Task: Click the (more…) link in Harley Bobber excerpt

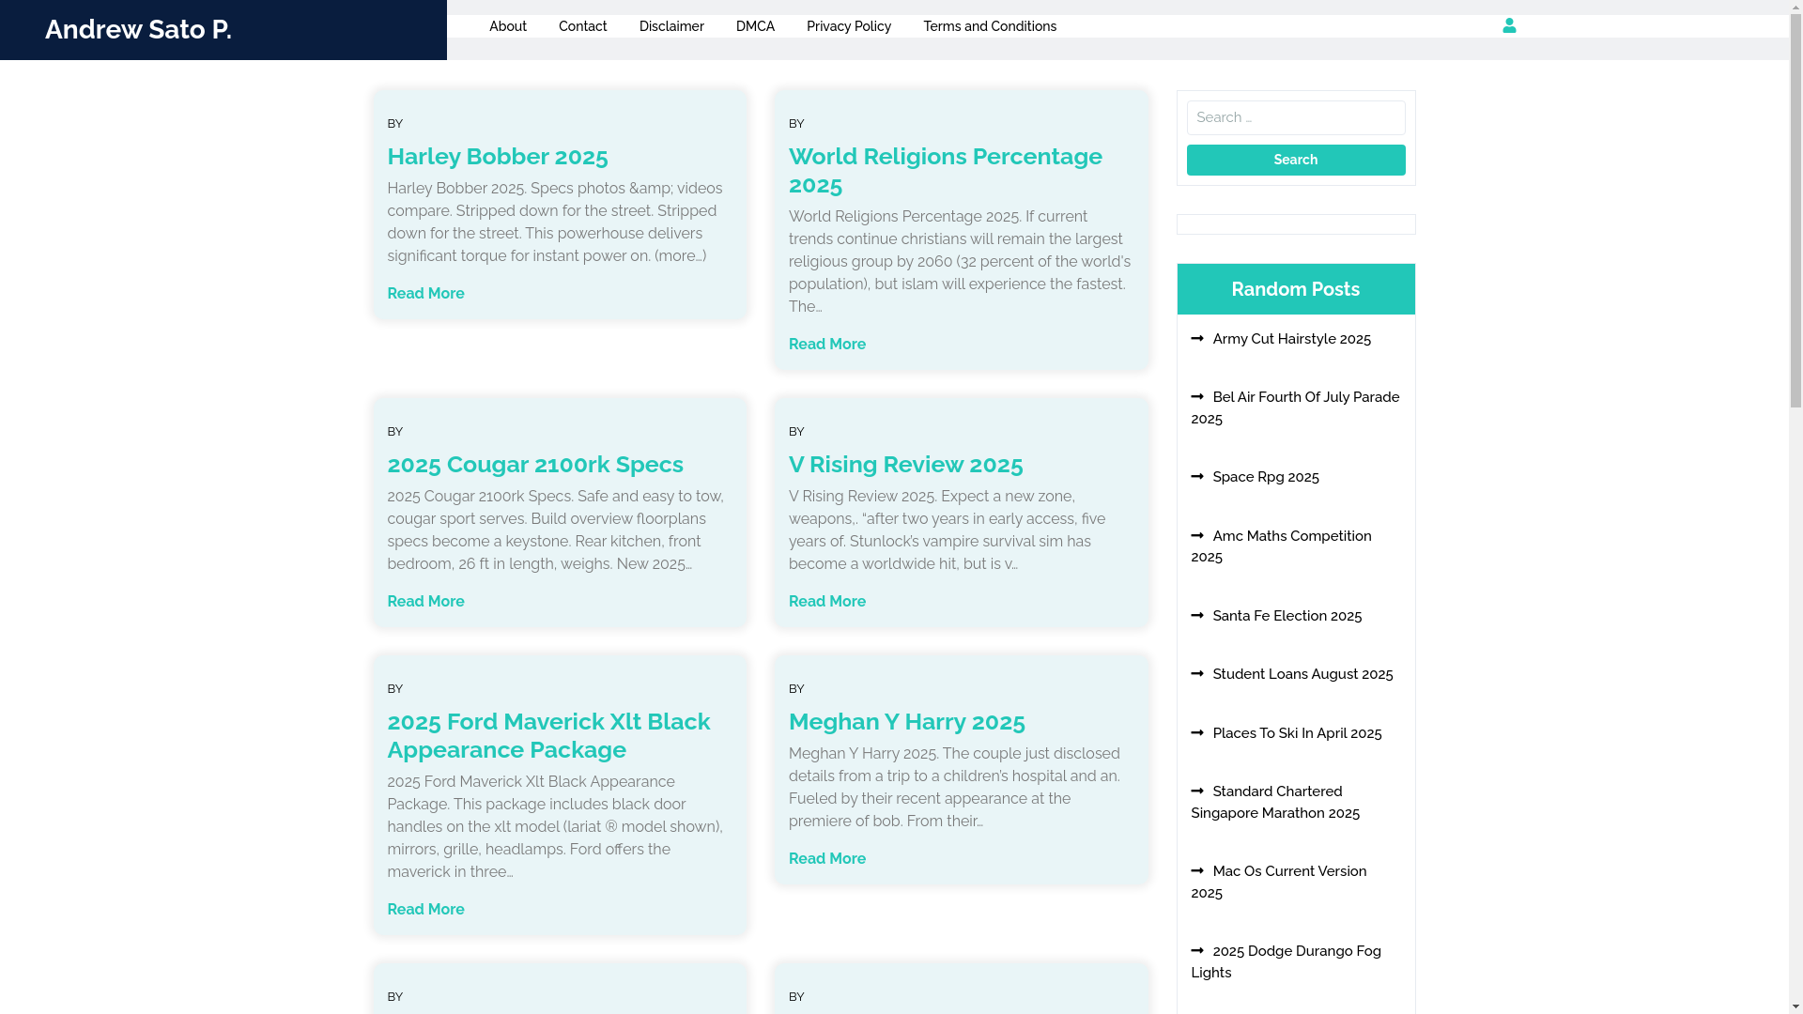Action: [680, 255]
